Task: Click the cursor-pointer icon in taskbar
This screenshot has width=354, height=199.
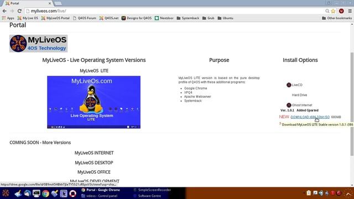Action: click(x=64, y=193)
